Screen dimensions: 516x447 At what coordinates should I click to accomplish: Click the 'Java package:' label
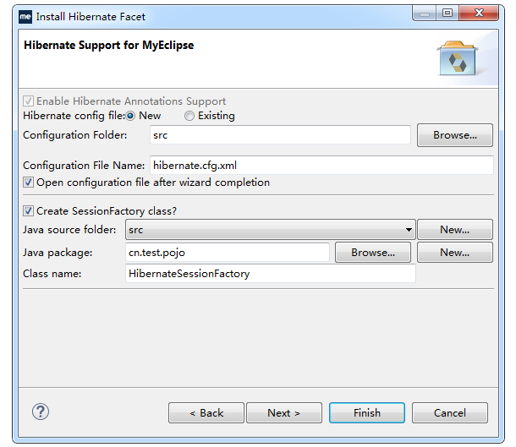click(58, 253)
